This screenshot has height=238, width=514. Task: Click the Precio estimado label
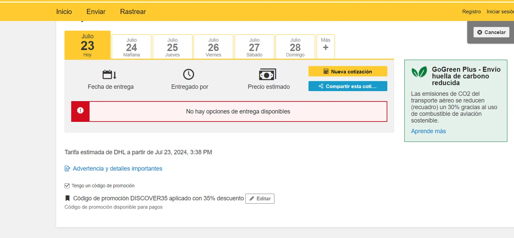tap(269, 87)
